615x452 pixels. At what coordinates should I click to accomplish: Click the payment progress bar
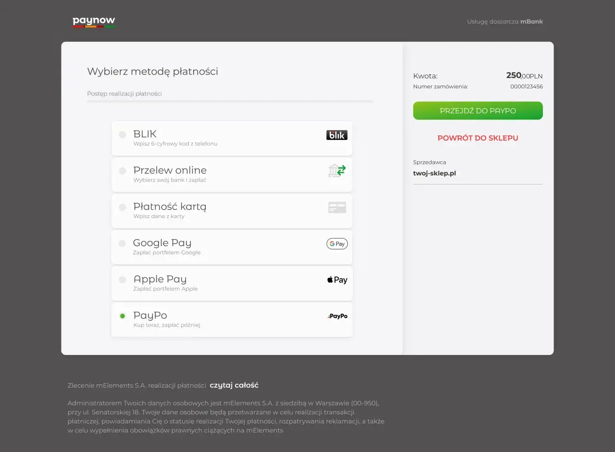[x=230, y=101]
